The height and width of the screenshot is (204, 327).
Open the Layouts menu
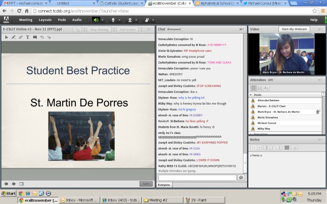click(45, 20)
